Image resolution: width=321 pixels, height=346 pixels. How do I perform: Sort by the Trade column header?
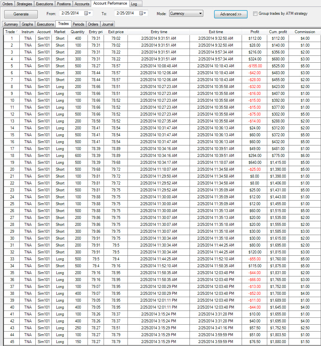pos(11,32)
